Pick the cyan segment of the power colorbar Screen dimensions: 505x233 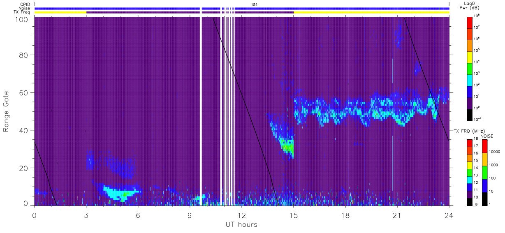pos(470,80)
